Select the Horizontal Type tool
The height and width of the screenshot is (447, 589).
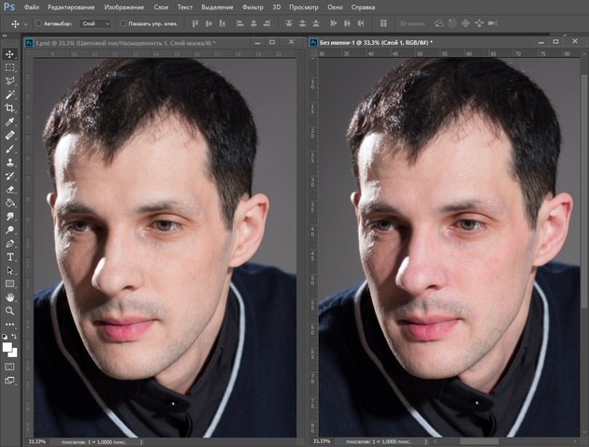coord(9,257)
